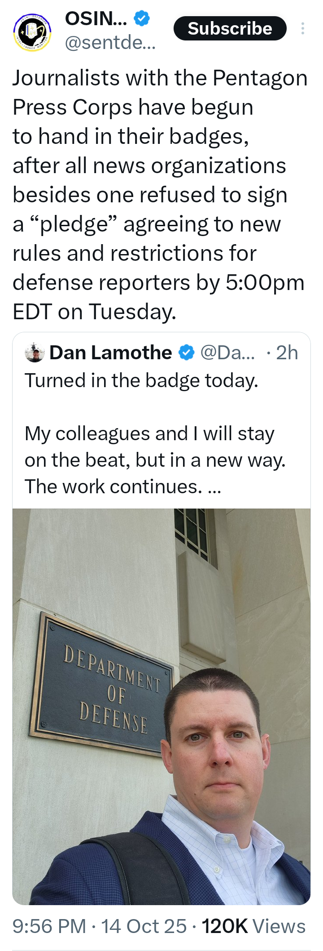Open the three-dot more options menu
This screenshot has width=323, height=951.
(x=303, y=29)
